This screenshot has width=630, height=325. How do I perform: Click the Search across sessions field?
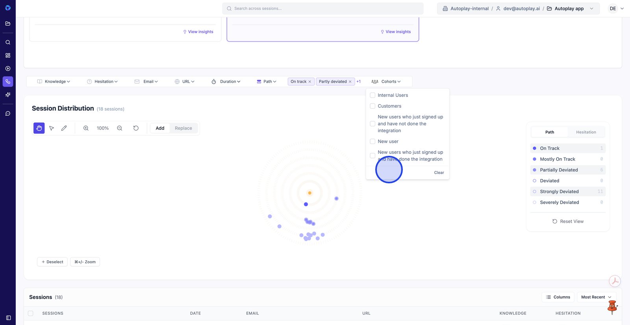coord(323,9)
